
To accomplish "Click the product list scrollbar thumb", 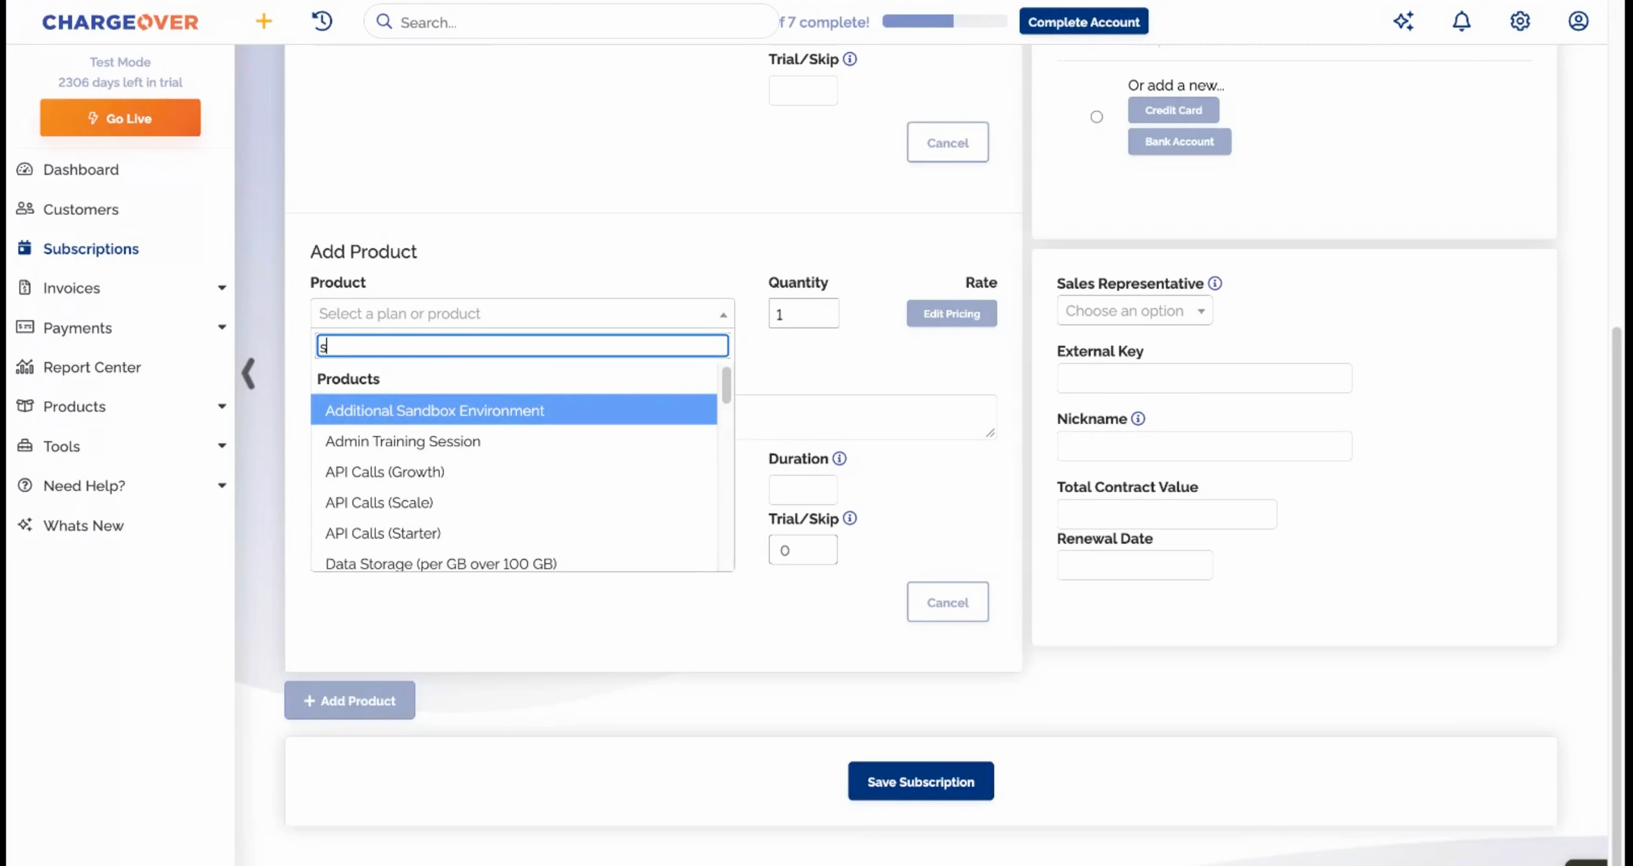I will click(x=726, y=385).
